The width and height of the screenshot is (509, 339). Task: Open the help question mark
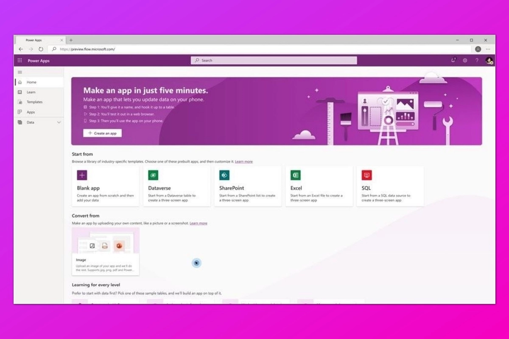point(476,60)
